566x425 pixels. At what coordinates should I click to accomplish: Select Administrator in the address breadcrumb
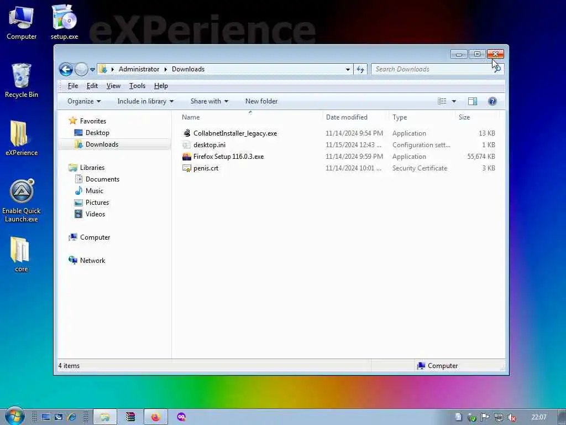(139, 69)
